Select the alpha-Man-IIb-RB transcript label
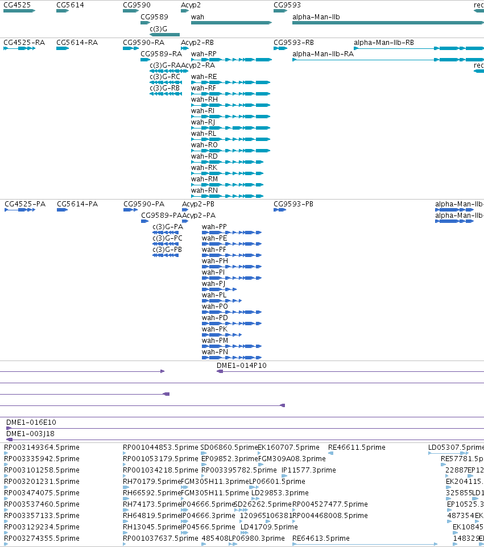484x547 pixels. pos(384,43)
